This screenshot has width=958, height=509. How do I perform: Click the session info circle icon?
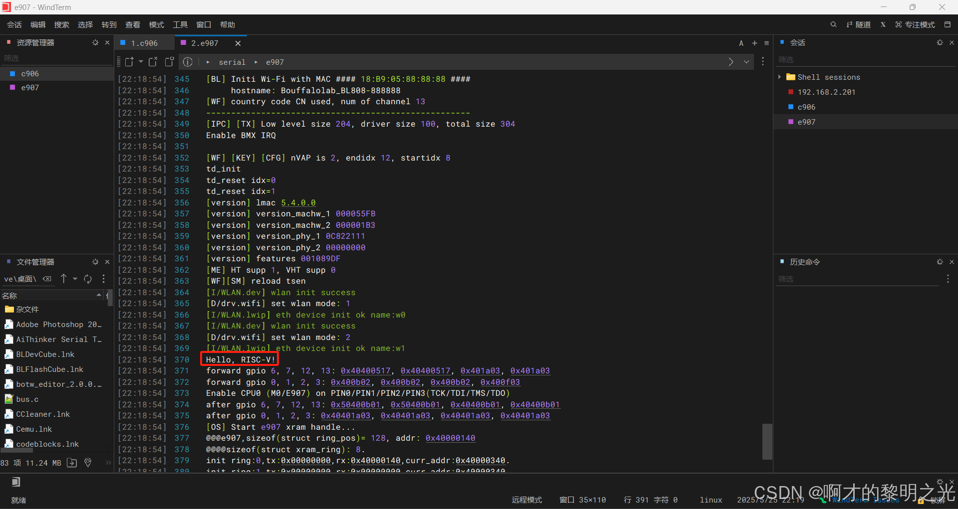tap(188, 62)
